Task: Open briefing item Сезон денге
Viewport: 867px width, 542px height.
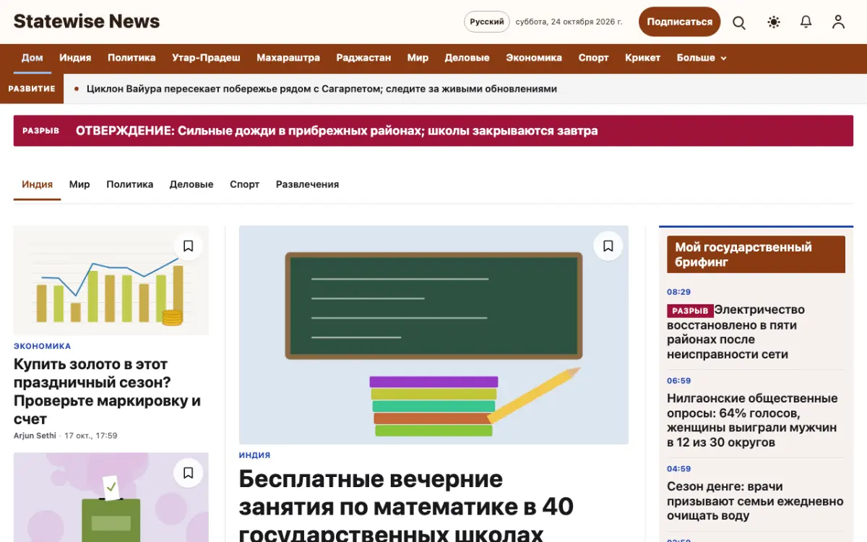Action: (x=755, y=501)
